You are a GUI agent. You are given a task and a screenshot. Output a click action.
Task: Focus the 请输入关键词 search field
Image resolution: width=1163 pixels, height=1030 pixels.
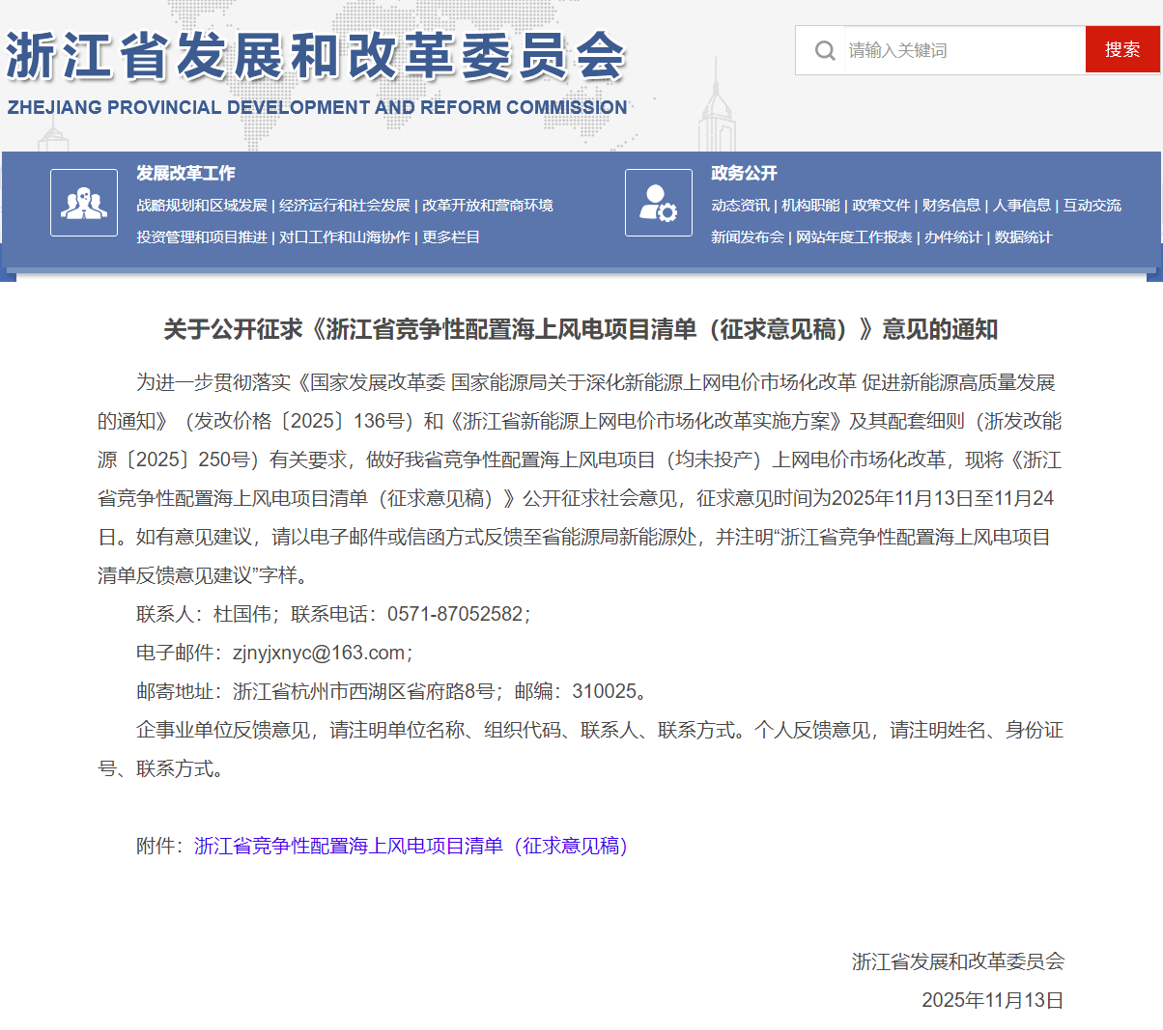[961, 50]
